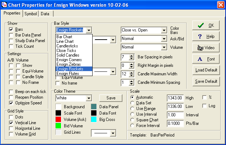Click the cyan Big Cross color swatch
This screenshot has height=145, width=226.
pyautogui.click(x=94, y=120)
